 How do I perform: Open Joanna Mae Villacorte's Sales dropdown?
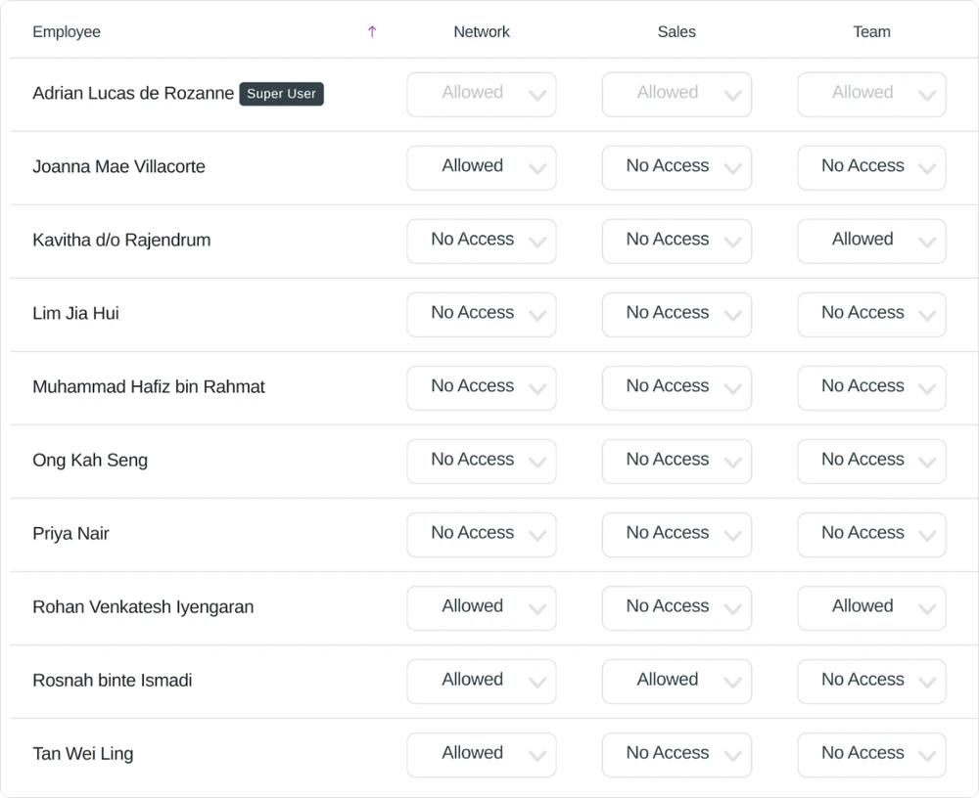click(676, 168)
